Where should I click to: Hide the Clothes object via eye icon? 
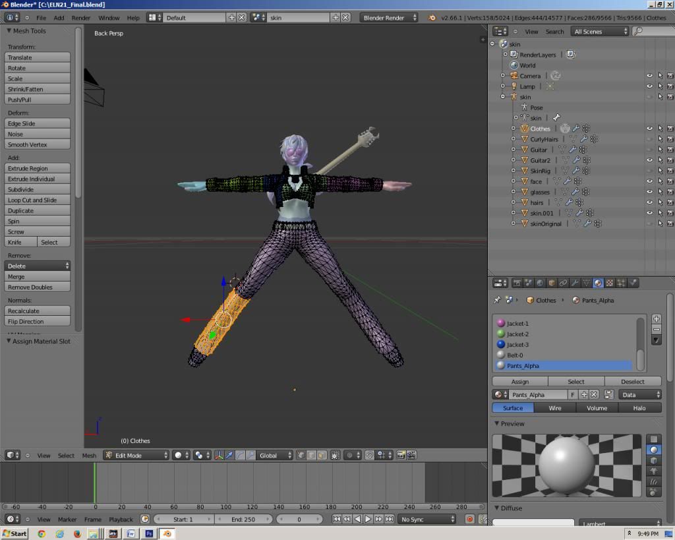click(649, 129)
